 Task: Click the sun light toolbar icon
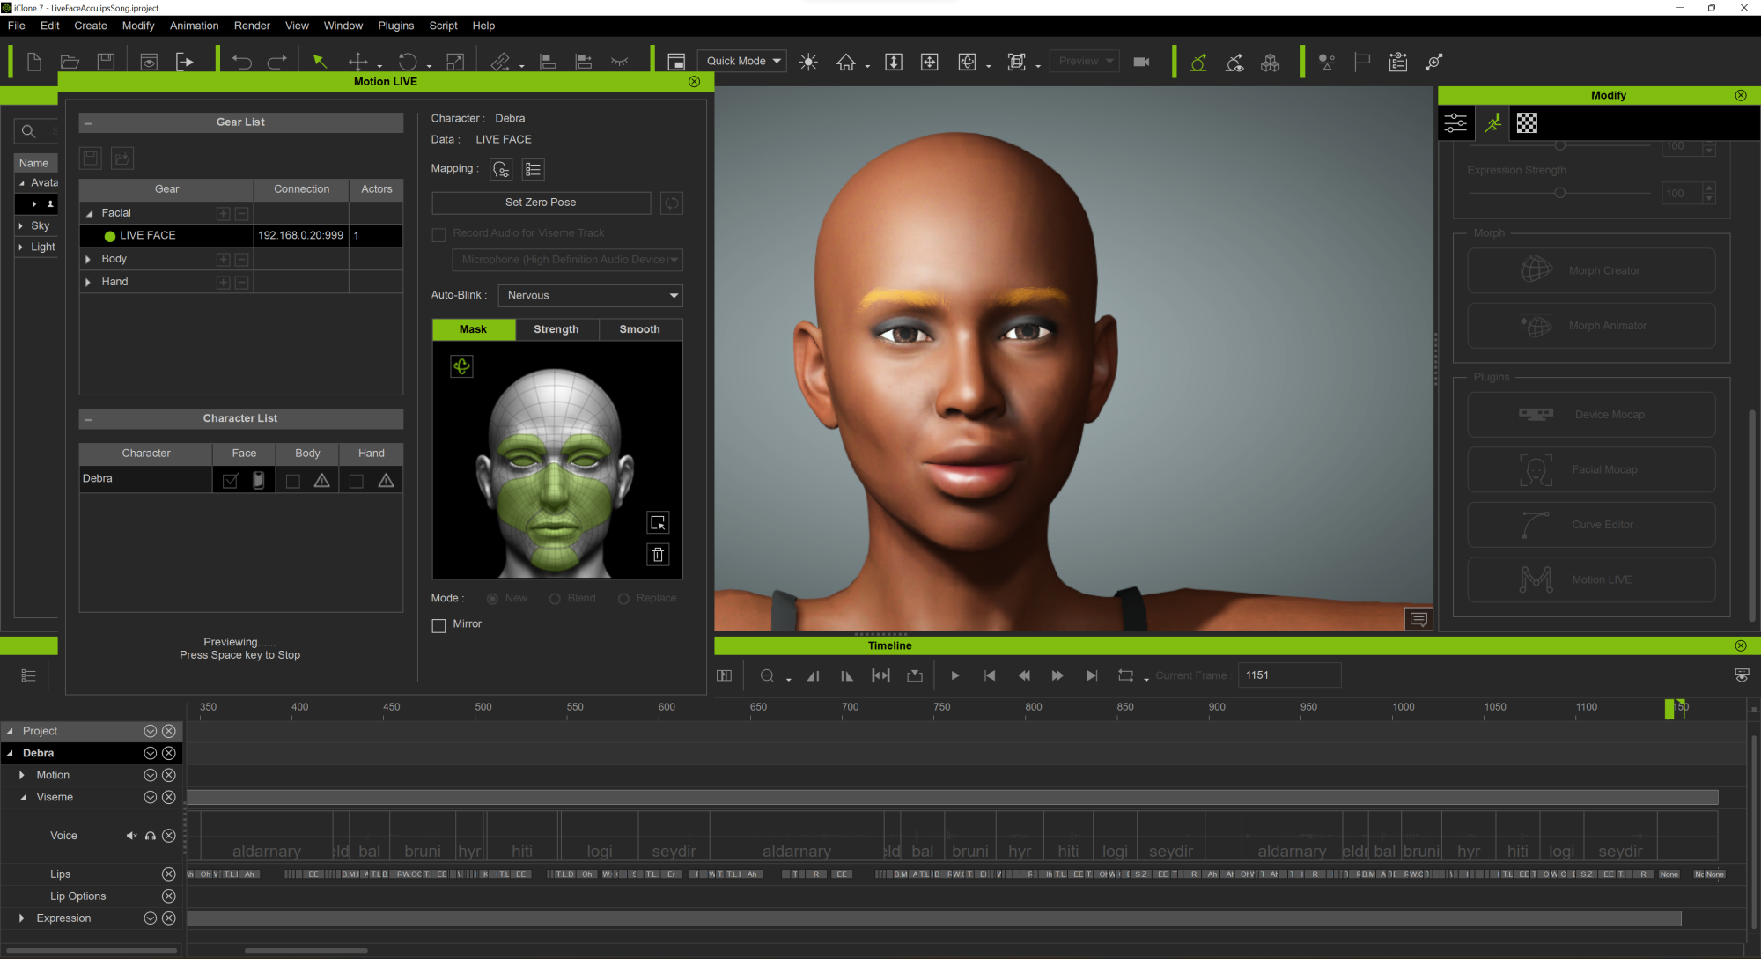coord(808,62)
